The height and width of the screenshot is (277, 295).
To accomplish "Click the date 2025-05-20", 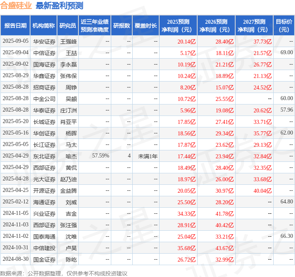I will click(15, 121).
